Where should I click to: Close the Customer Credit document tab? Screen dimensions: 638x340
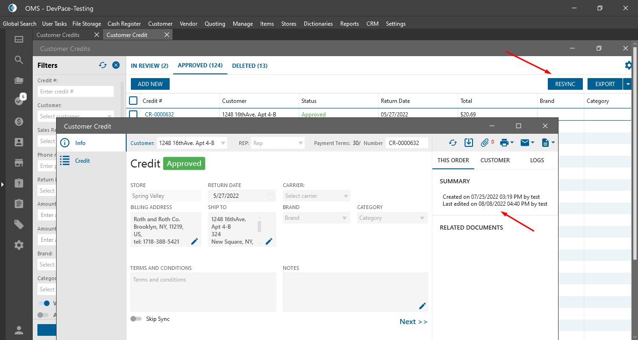pyautogui.click(x=167, y=35)
